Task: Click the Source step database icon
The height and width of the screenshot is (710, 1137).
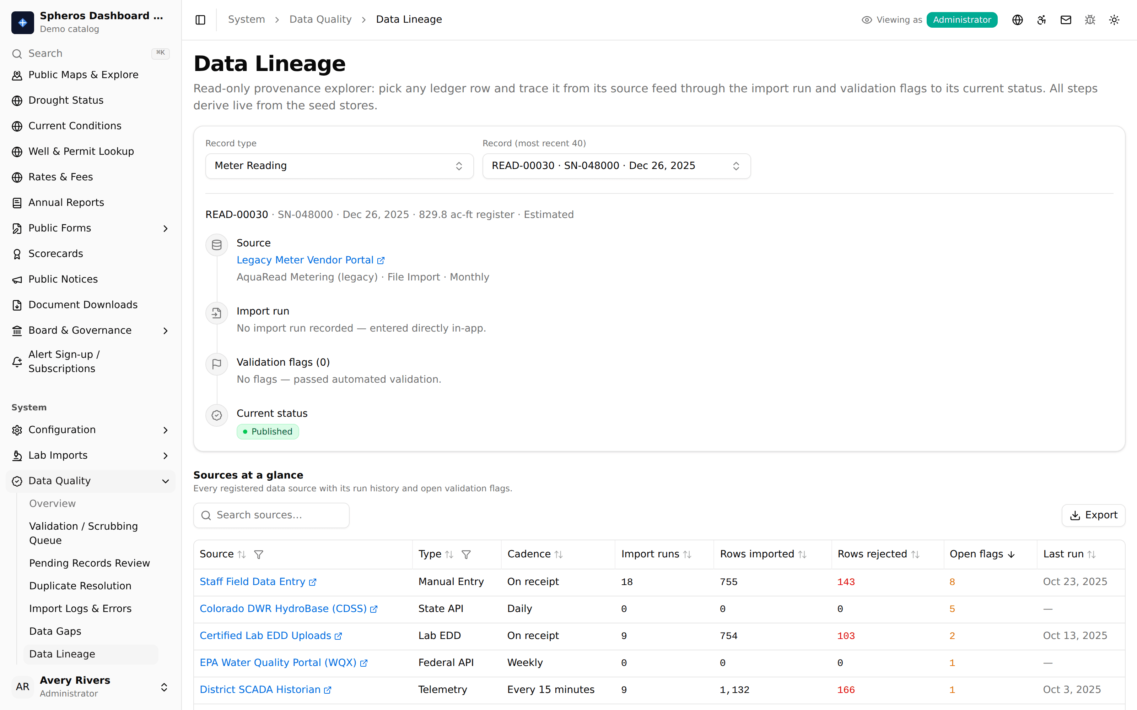Action: point(217,245)
